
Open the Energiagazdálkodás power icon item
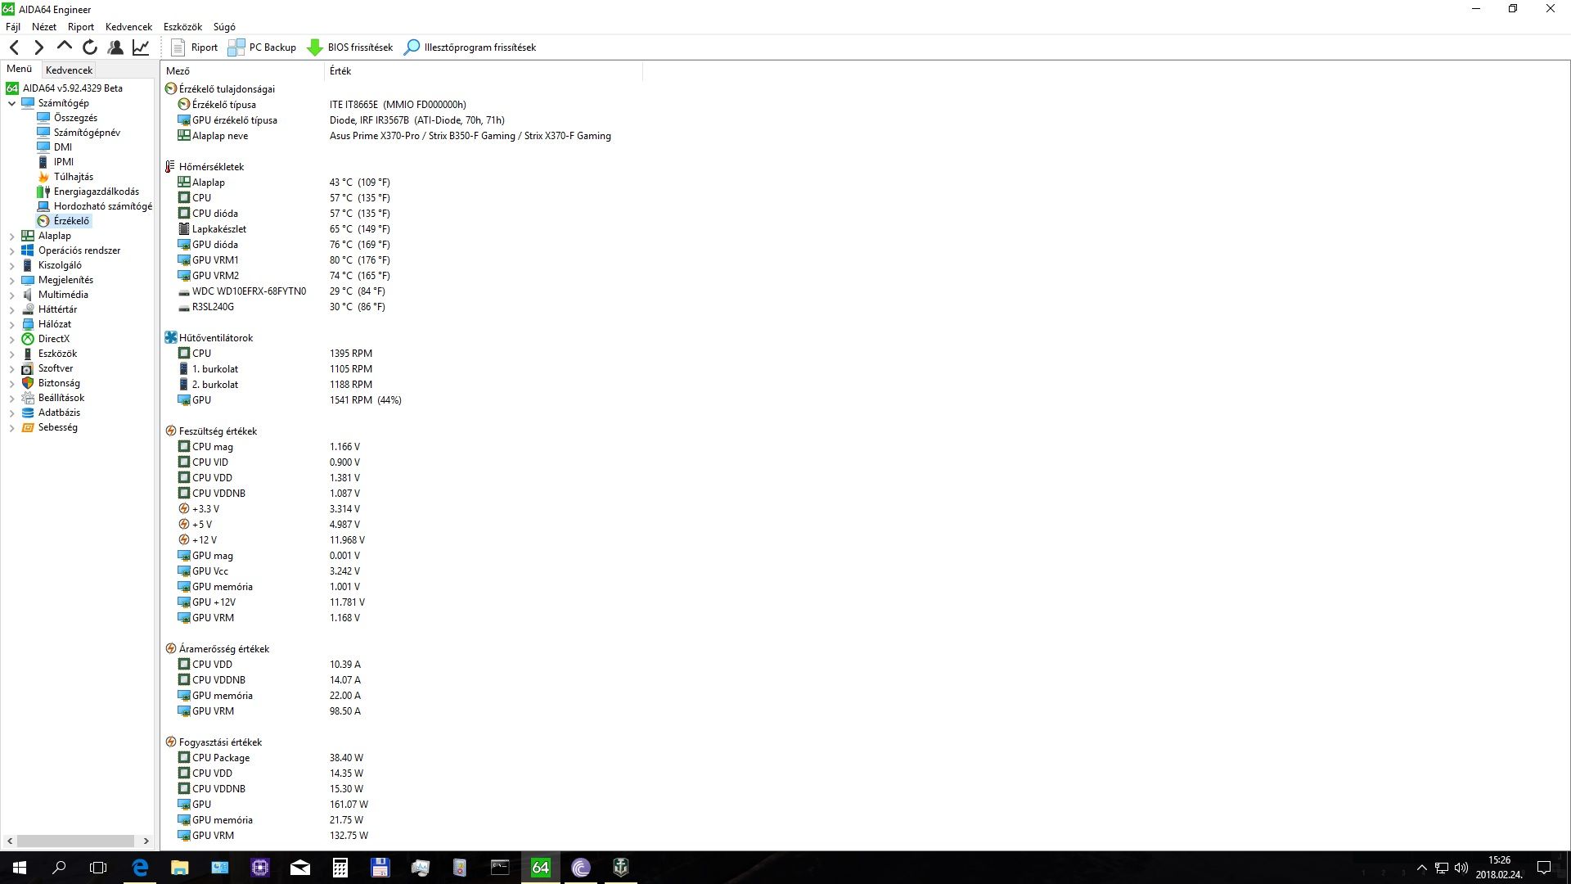tap(43, 192)
